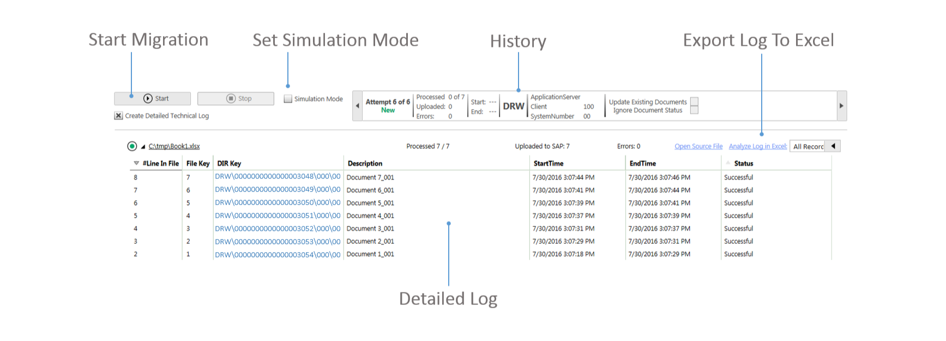Viewport: 946px width, 341px height.
Task: Click the DRW document type label
Action: click(x=514, y=106)
